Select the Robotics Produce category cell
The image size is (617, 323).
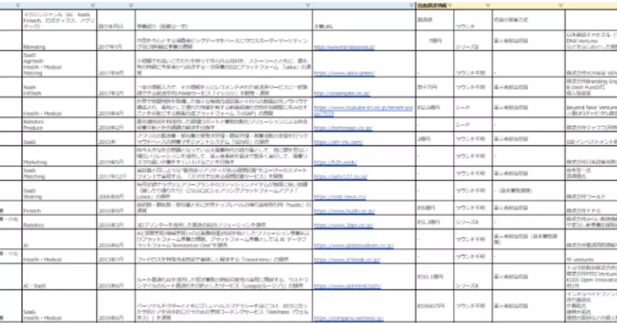coord(59,125)
